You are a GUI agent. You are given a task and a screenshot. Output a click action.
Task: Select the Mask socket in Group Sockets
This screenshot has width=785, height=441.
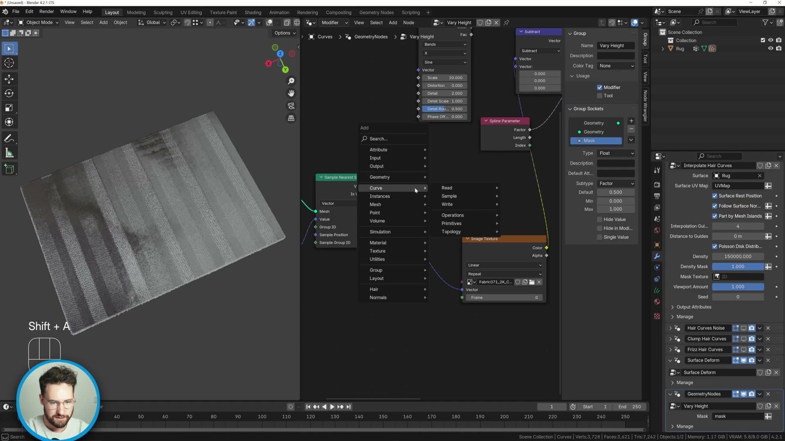(x=596, y=141)
